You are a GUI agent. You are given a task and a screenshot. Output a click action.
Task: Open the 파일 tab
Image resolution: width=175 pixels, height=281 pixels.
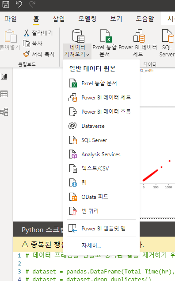click(11, 19)
